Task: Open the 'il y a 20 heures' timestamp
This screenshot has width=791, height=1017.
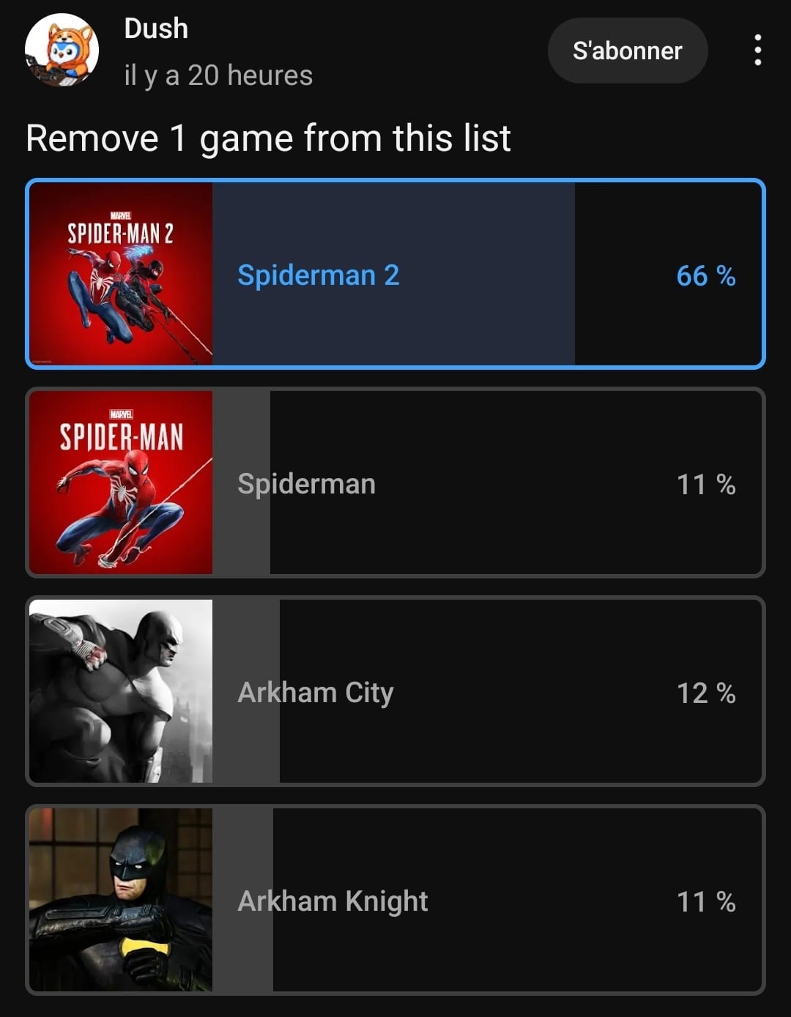Action: (x=218, y=75)
